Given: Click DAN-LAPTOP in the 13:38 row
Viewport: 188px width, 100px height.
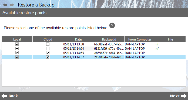Looking at the screenshot, I should pyautogui.click(x=135, y=44).
